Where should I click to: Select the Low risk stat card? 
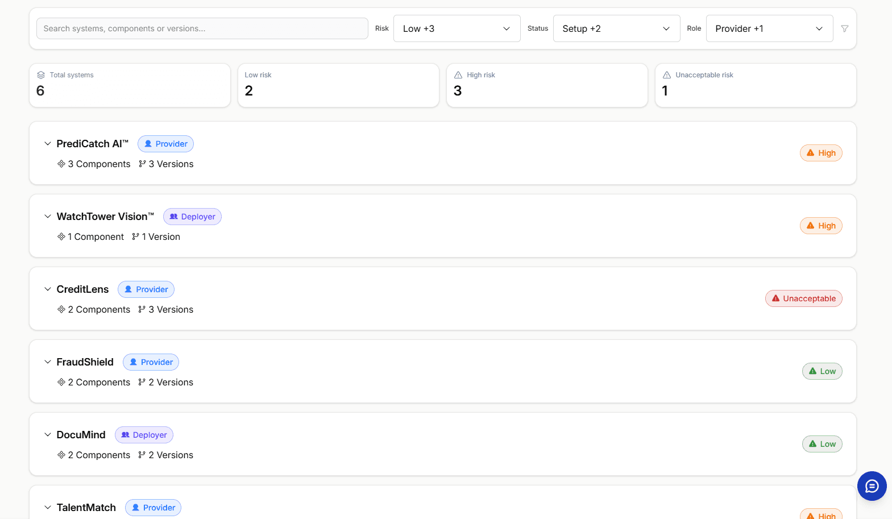(x=338, y=85)
